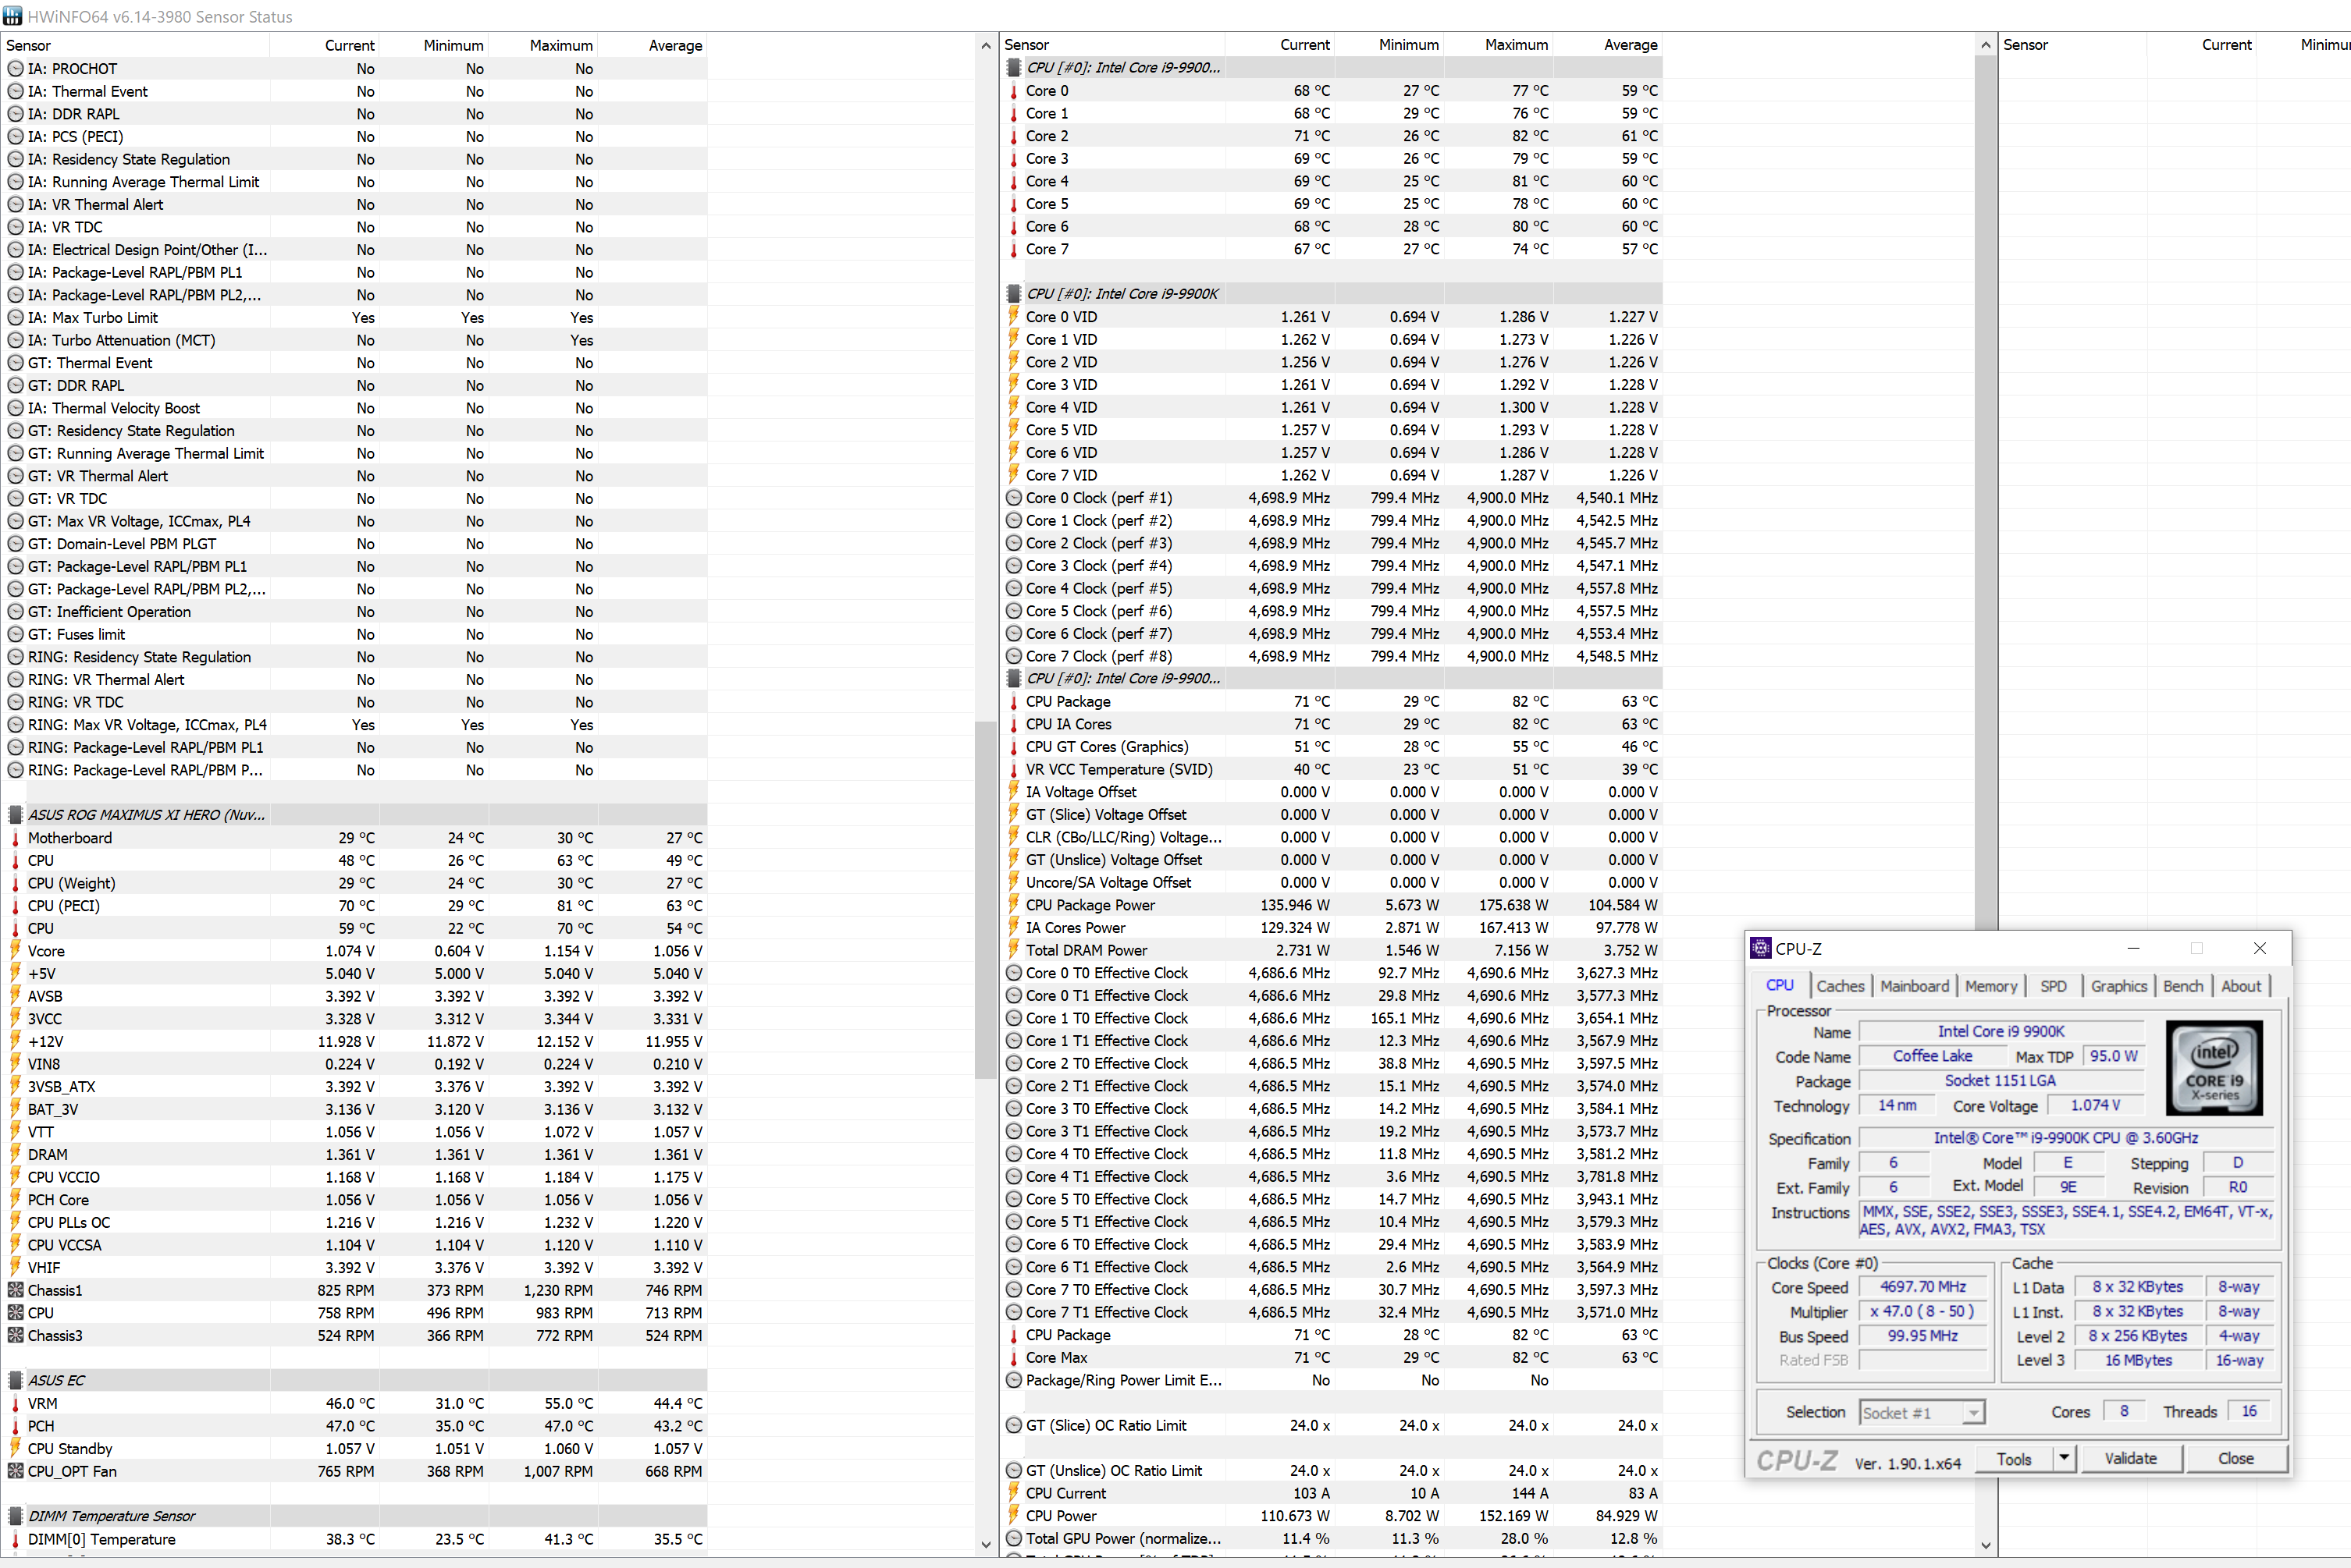Click the status icon beside IA: PROCHOT
The height and width of the screenshot is (1568, 2351).
point(15,69)
